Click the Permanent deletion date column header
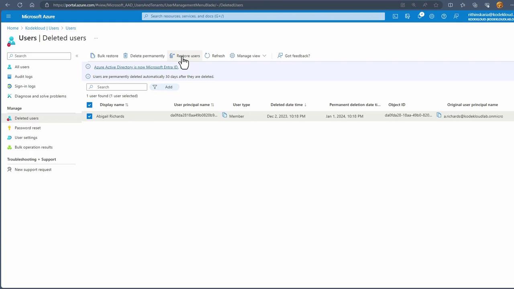 tap(355, 105)
